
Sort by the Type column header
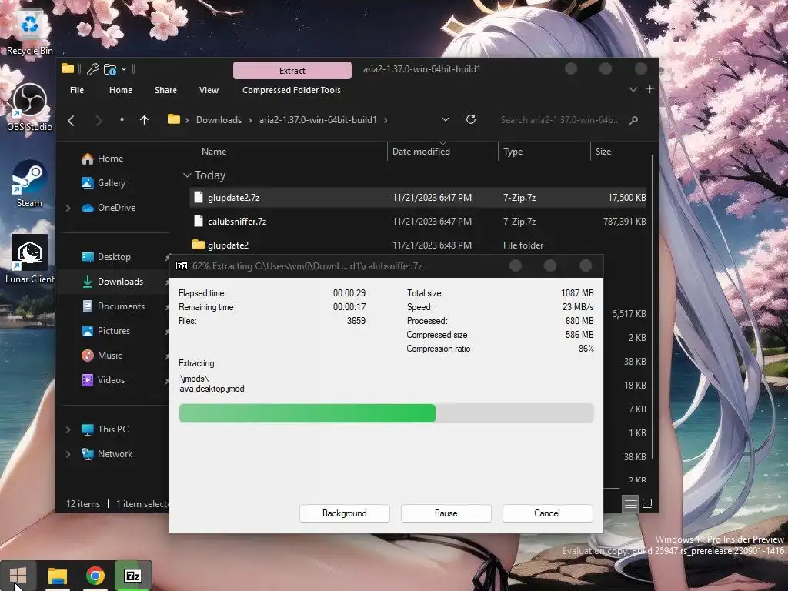coord(513,152)
